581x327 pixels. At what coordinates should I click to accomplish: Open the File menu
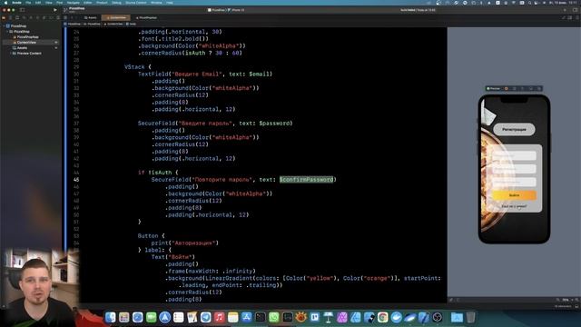(x=28, y=3)
